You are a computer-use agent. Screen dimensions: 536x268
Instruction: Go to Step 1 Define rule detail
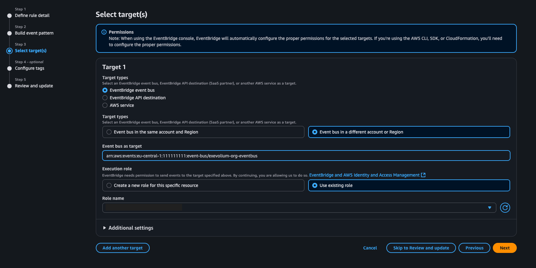click(32, 15)
